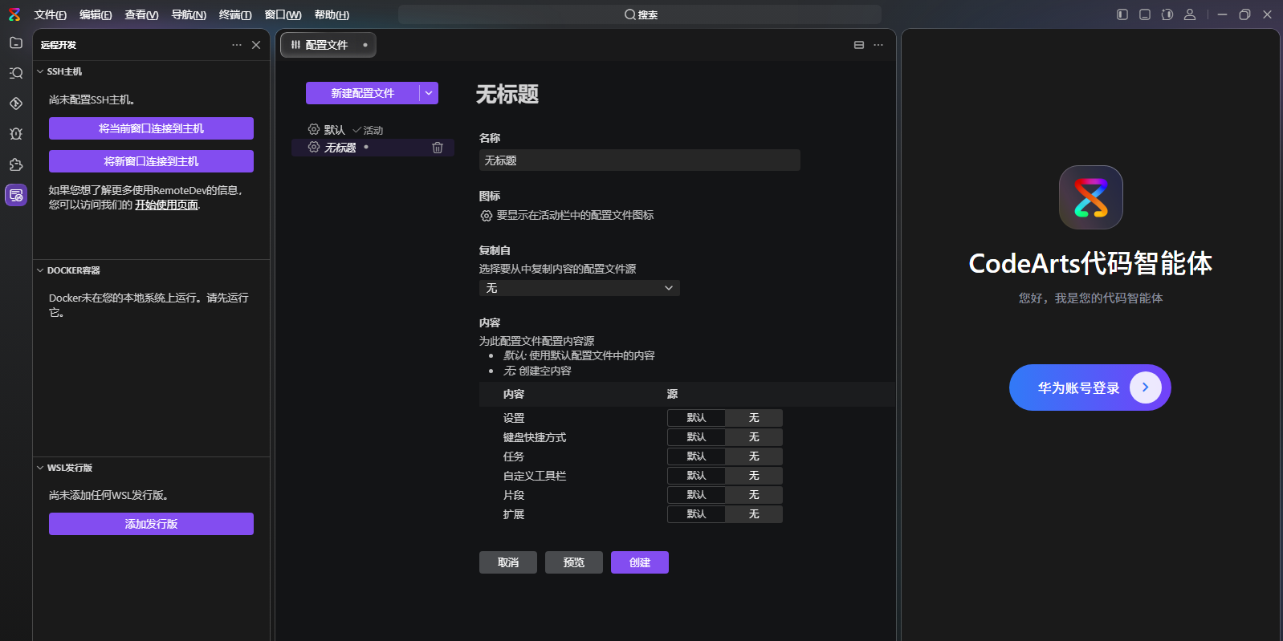Select the Remote Development view icon
The height and width of the screenshot is (641, 1283).
click(16, 195)
